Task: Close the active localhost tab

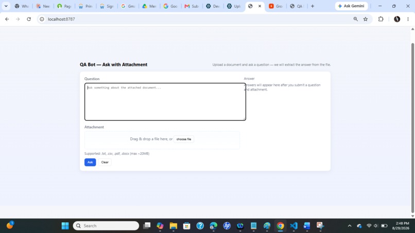Action: click(x=260, y=6)
